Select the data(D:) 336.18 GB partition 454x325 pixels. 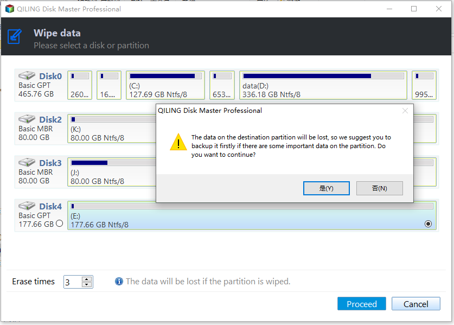323,85
